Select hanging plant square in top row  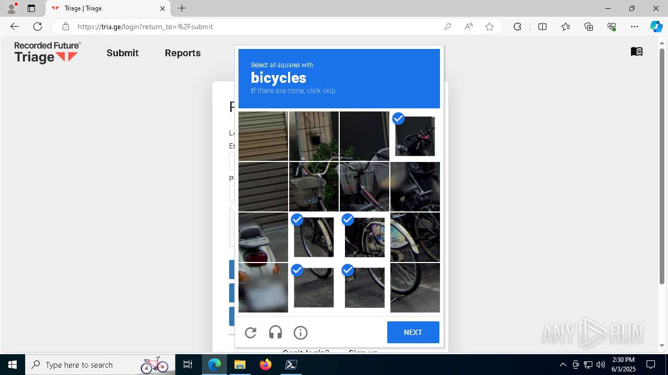click(314, 136)
